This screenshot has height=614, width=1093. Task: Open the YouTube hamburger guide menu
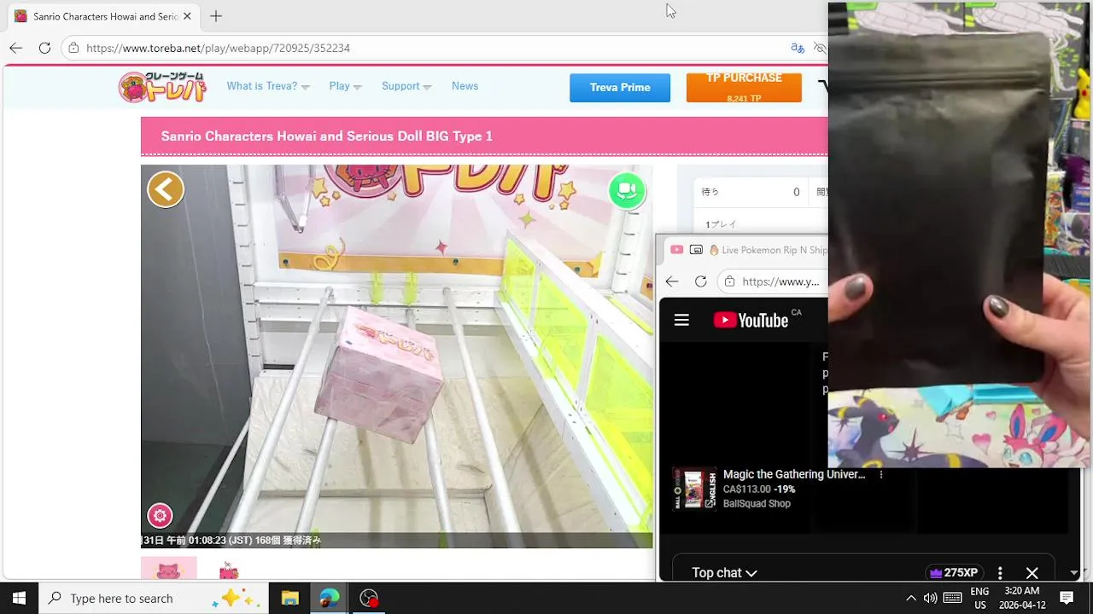[x=681, y=320]
